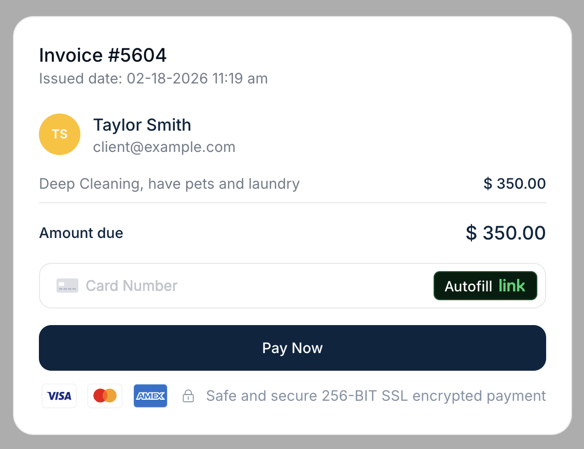Click the green Link logo
Viewport: 584px width, 449px height.
click(x=512, y=286)
